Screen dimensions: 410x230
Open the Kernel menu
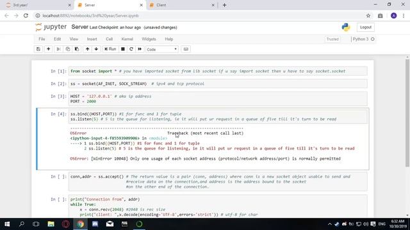pos(127,39)
